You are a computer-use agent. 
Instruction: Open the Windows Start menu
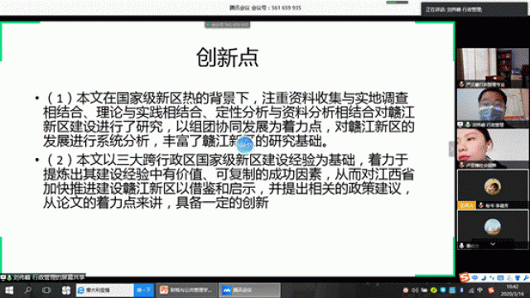(x=9, y=291)
